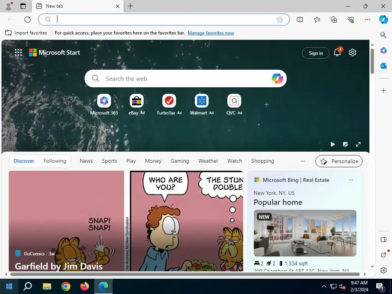Open the Watch tab
The height and width of the screenshot is (294, 392).
[235, 161]
